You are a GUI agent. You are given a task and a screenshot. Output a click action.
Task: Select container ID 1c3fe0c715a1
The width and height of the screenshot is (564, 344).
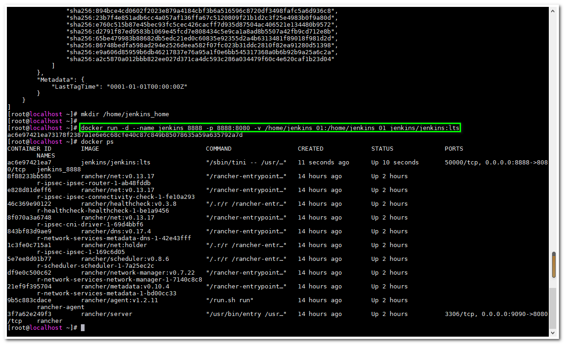(29, 245)
